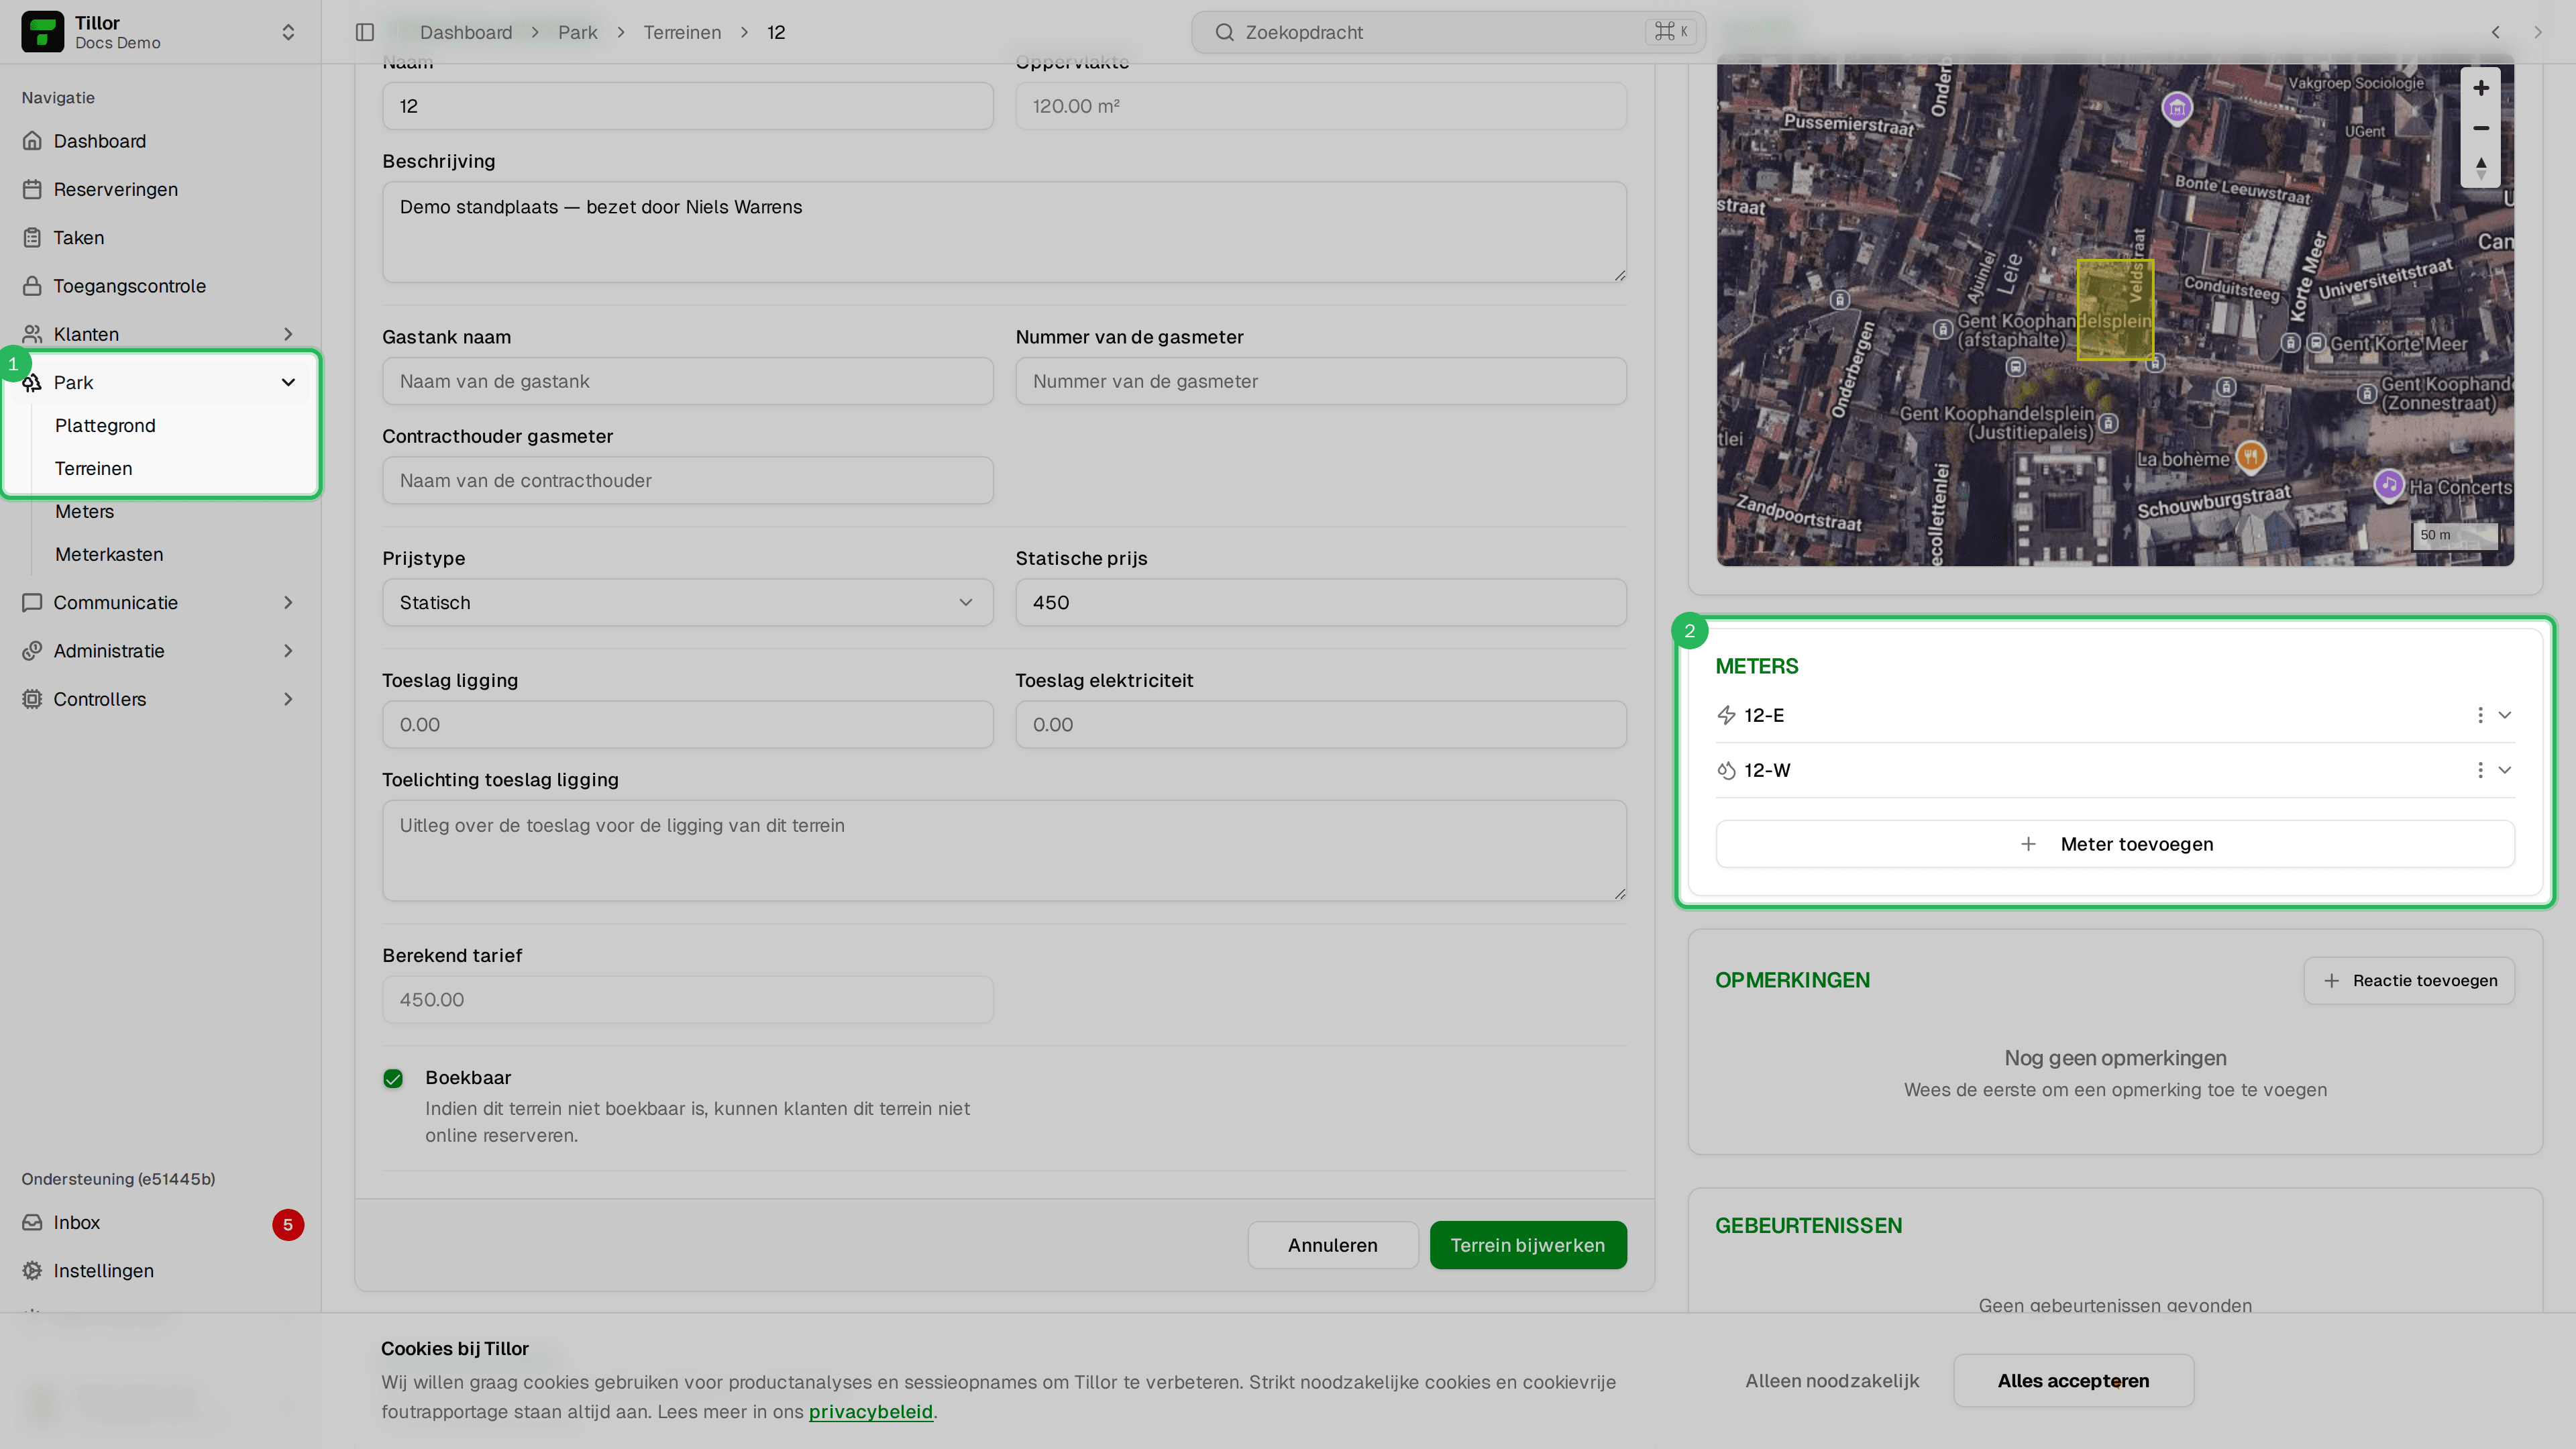Zoom in on the map
2576x1449 pixels.
2480,88
